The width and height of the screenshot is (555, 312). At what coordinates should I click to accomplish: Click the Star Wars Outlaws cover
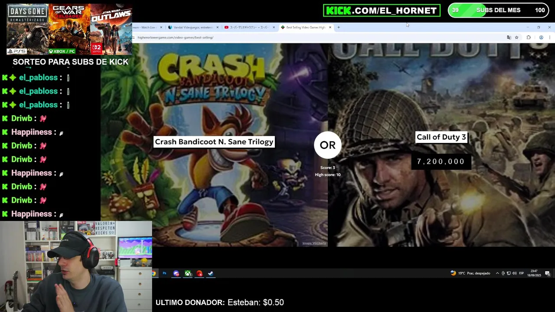pyautogui.click(x=111, y=29)
